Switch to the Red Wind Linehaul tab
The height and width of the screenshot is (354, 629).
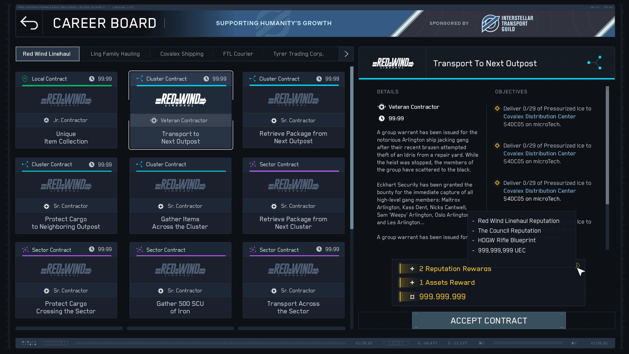pos(47,54)
